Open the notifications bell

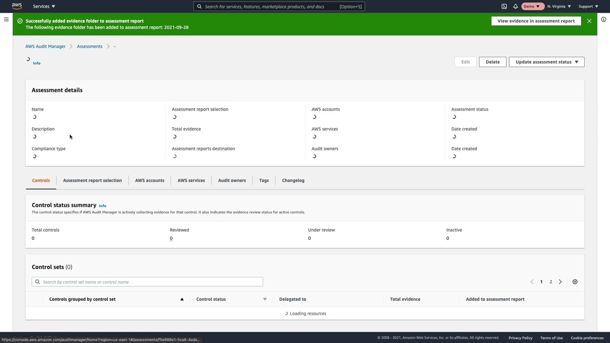pos(516,6)
